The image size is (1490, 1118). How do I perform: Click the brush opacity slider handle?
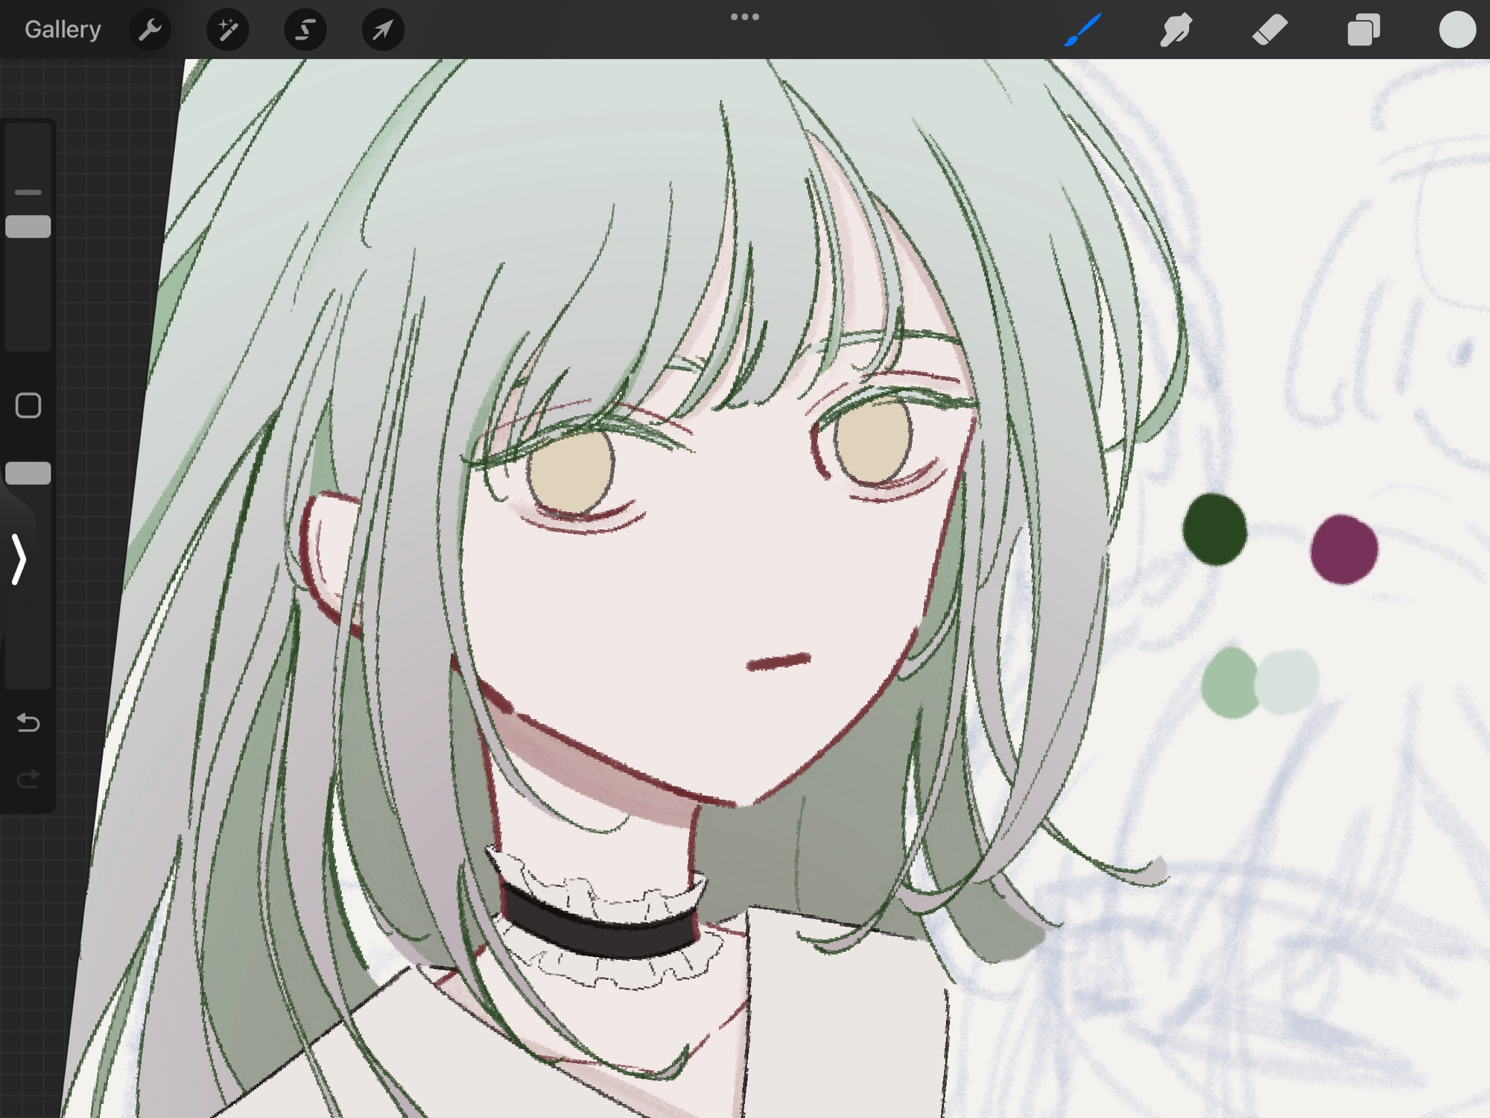(28, 473)
